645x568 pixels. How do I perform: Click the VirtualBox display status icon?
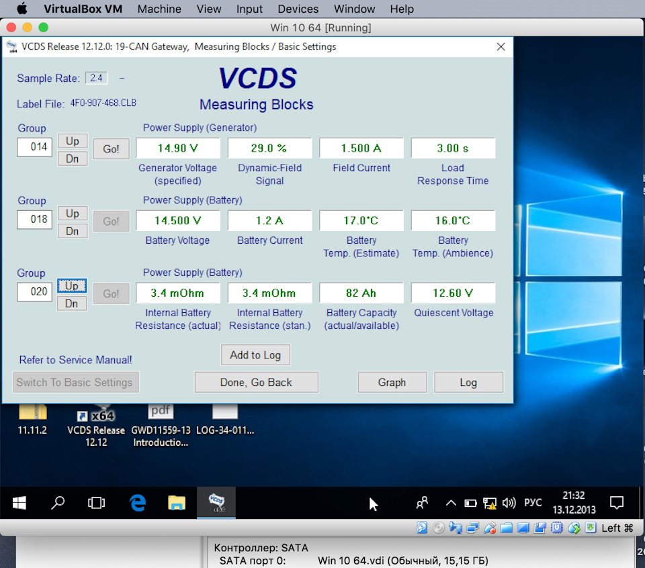[523, 527]
